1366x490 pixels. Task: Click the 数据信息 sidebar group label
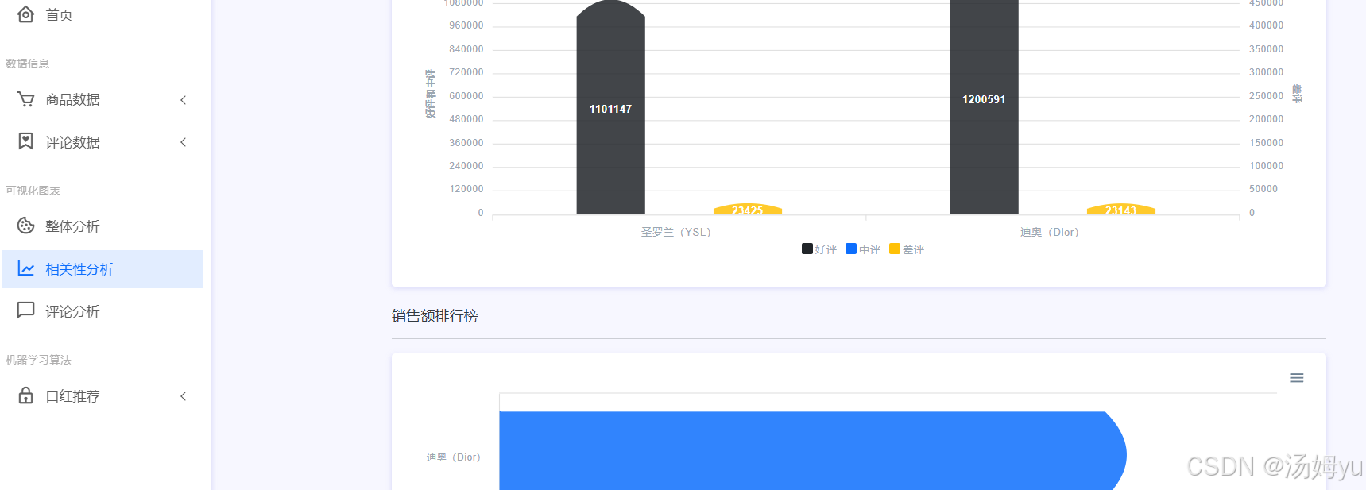pyautogui.click(x=28, y=64)
